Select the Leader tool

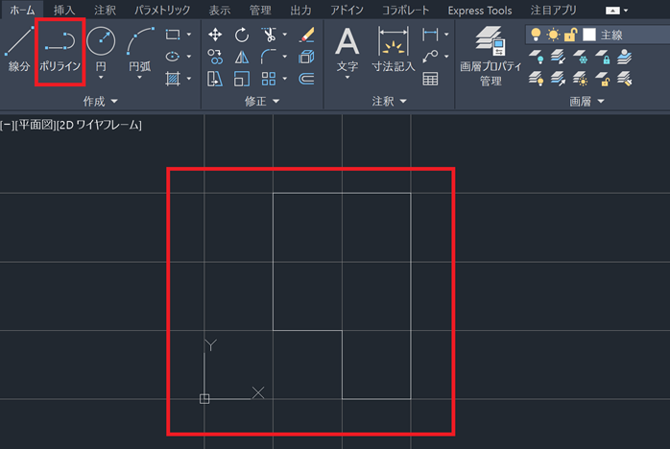click(430, 57)
